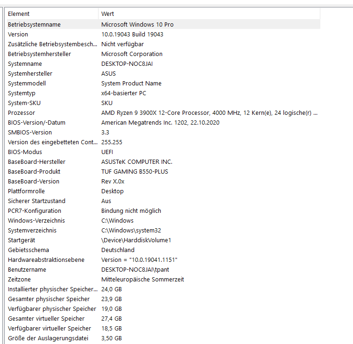This screenshot has width=353, height=344.
Task: Select the Startgerät row label
Action: tap(21, 240)
